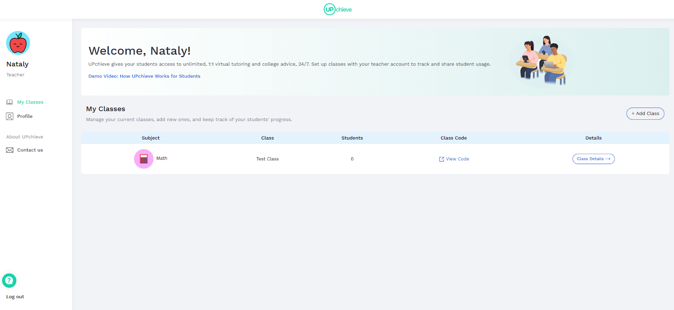This screenshot has height=310, width=674.
Task: Open Class Details for Test Class
Action: (x=594, y=159)
